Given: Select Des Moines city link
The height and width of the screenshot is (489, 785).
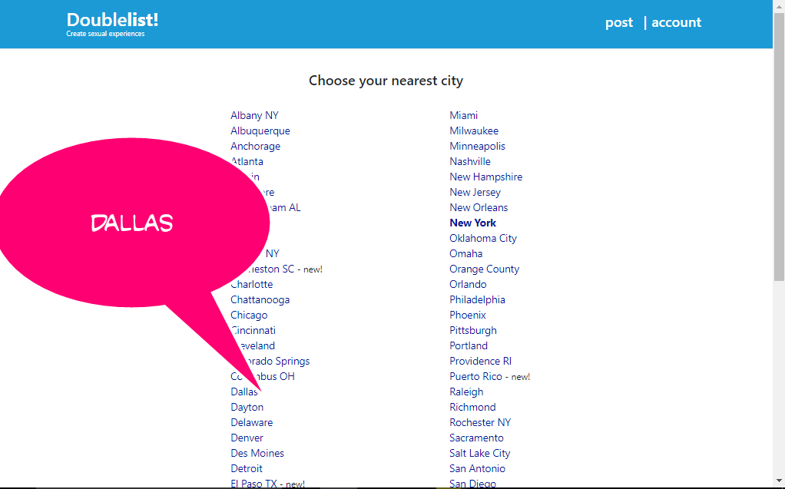Looking at the screenshot, I should 257,454.
